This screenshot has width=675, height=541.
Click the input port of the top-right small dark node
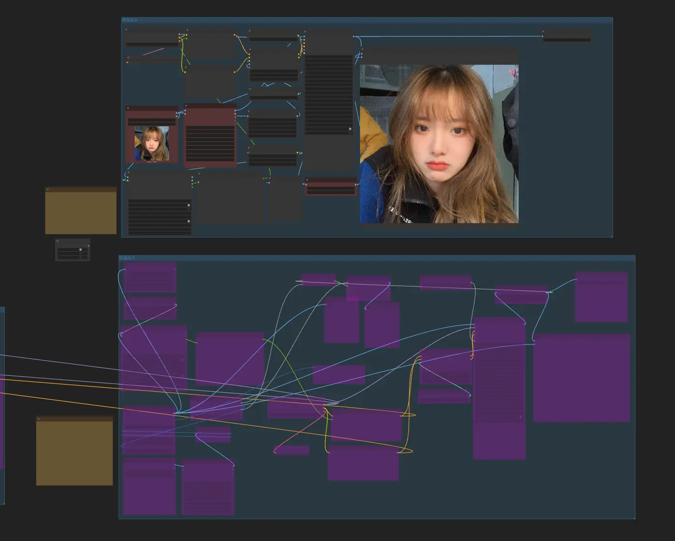point(543,36)
